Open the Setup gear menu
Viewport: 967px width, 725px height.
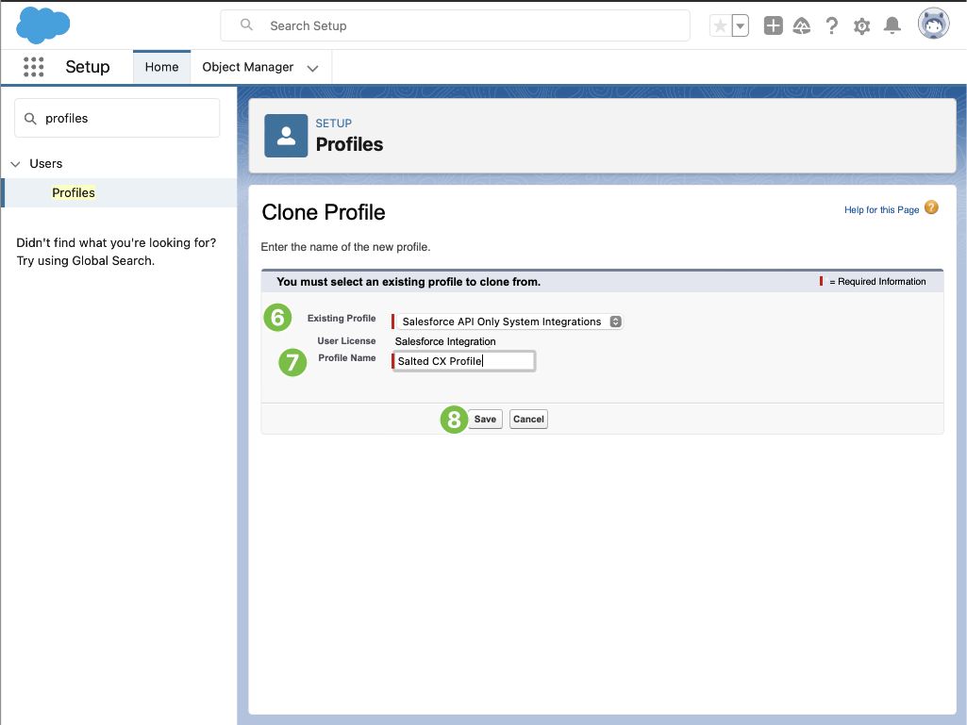click(x=861, y=26)
